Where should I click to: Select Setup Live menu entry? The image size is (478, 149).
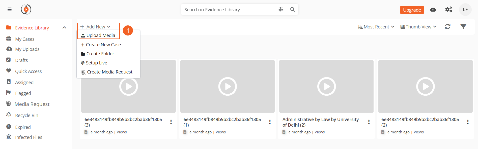pos(94,63)
